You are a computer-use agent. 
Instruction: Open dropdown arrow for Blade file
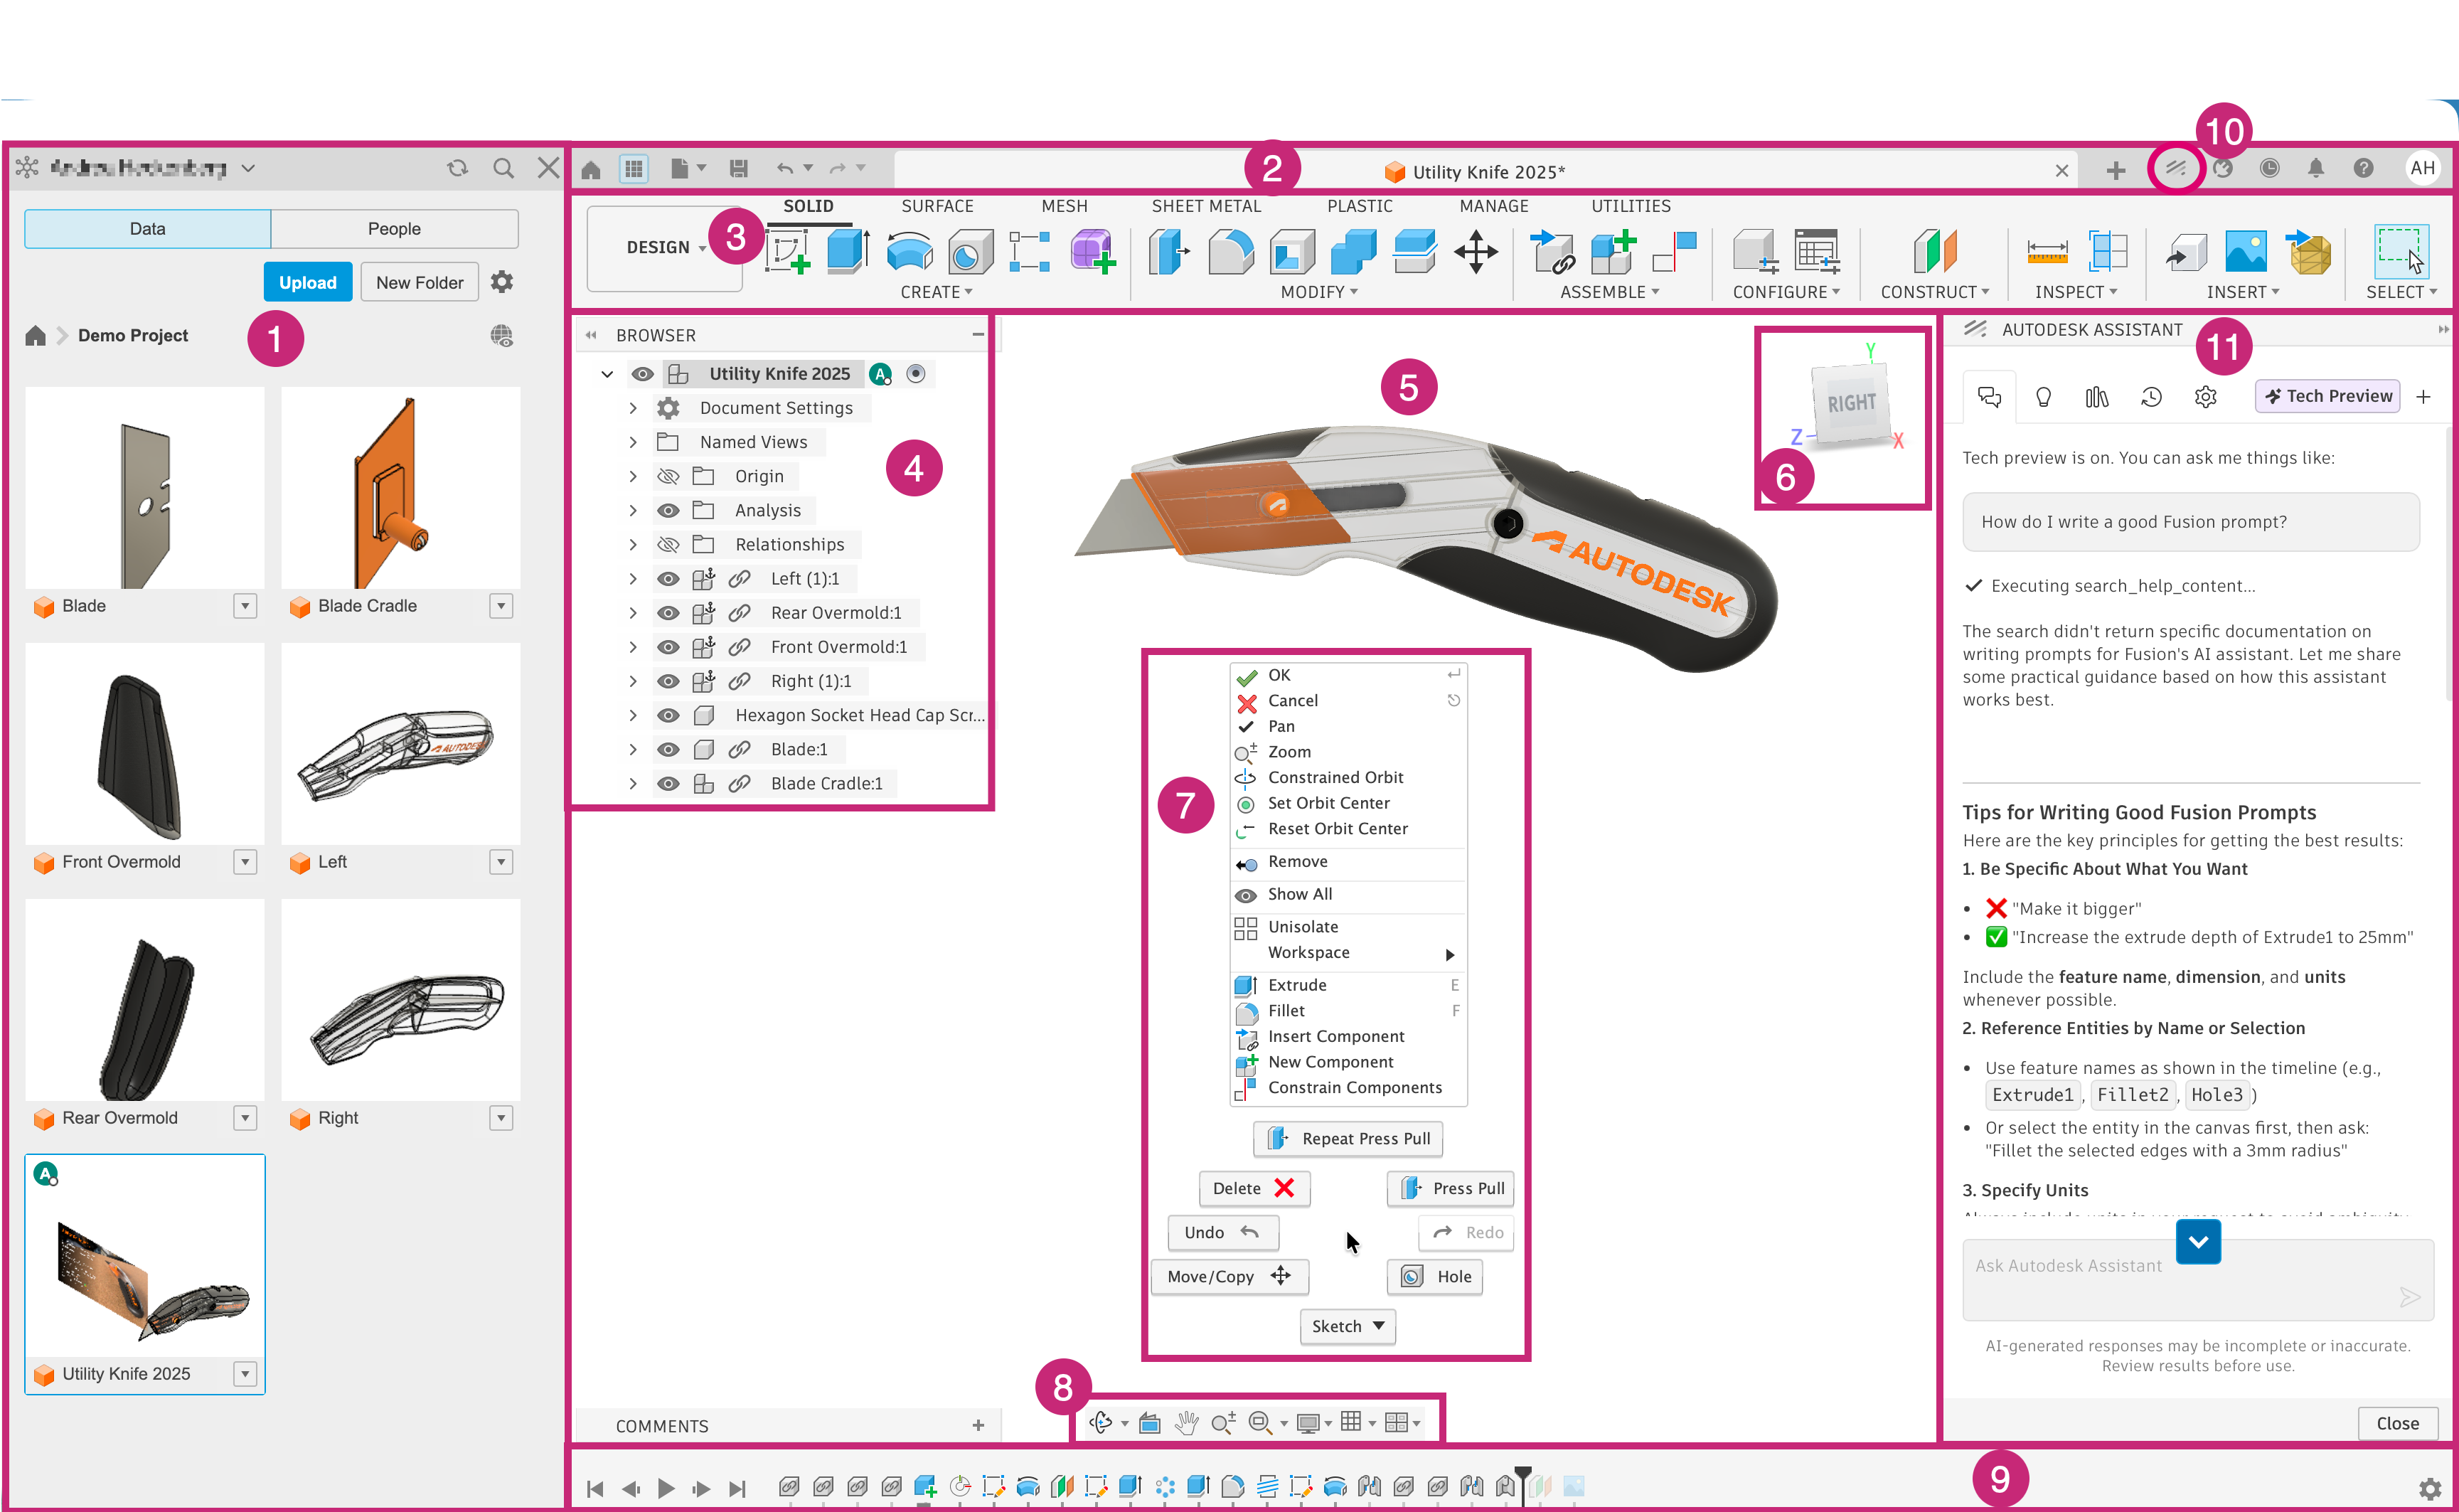click(x=245, y=606)
